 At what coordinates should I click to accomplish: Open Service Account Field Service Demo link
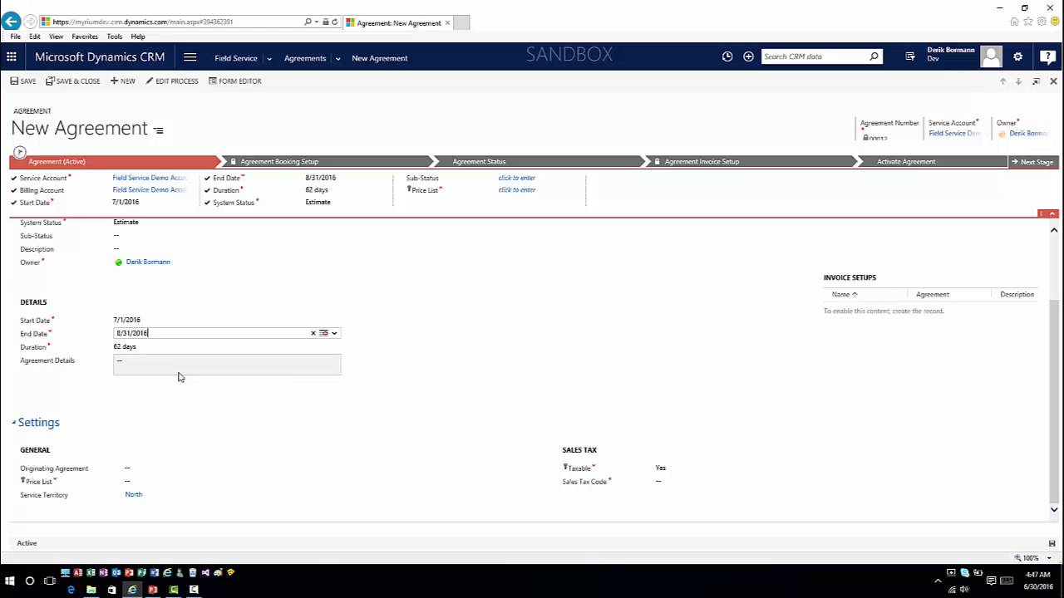(x=150, y=178)
